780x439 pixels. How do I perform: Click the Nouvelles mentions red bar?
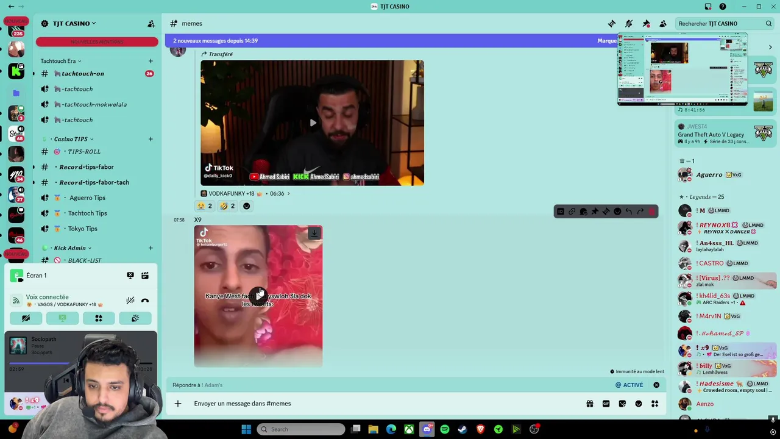[x=97, y=41]
